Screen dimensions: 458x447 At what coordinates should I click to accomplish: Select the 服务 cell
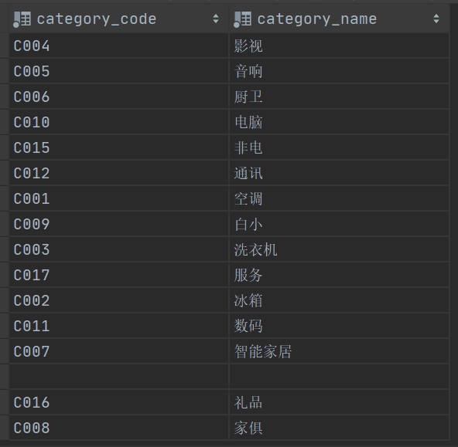339,275
